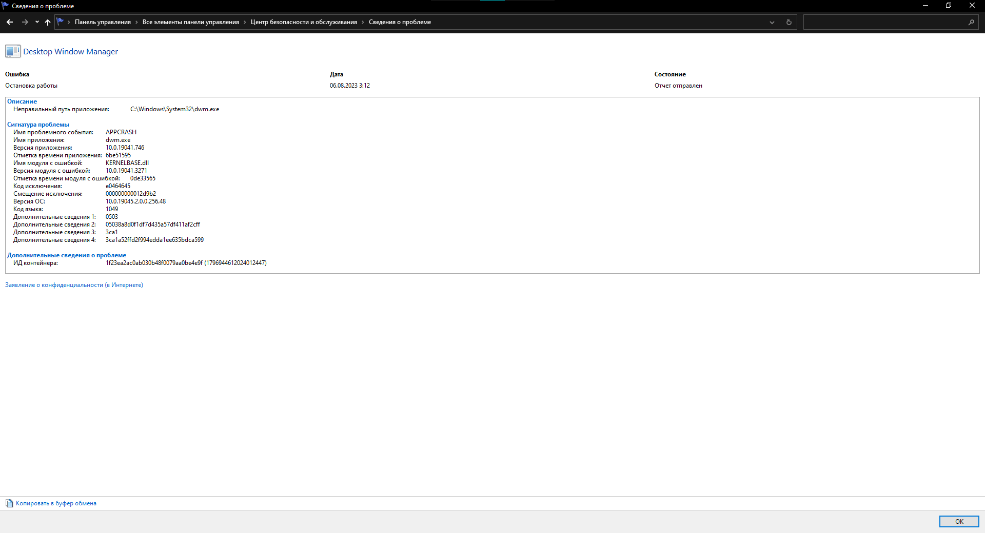Click in the search input field
Screen dimensions: 985x533
885,22
